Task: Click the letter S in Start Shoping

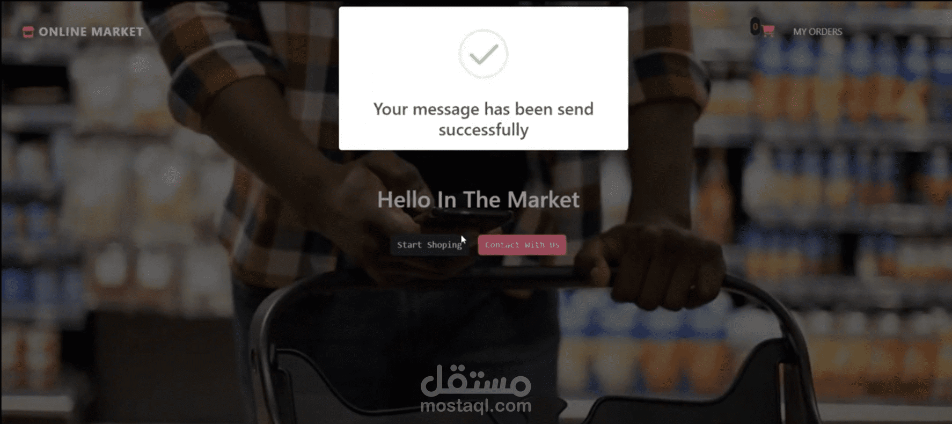Action: pyautogui.click(x=400, y=245)
